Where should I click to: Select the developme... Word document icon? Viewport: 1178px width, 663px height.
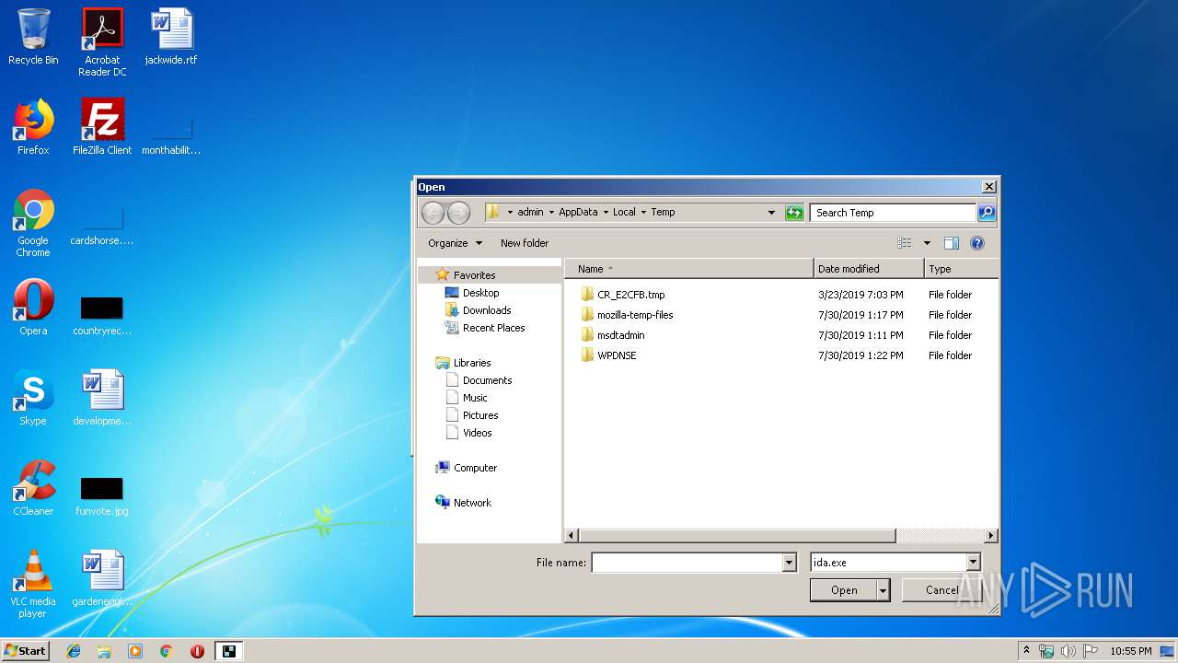[x=102, y=398]
